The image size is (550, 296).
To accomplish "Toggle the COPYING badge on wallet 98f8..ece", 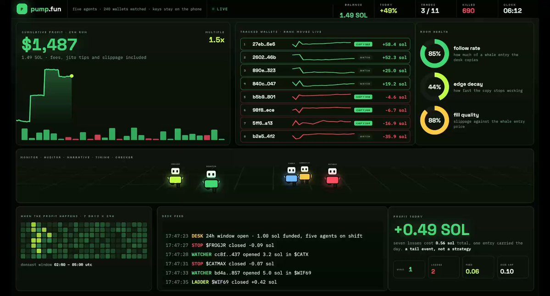I will coord(363,110).
